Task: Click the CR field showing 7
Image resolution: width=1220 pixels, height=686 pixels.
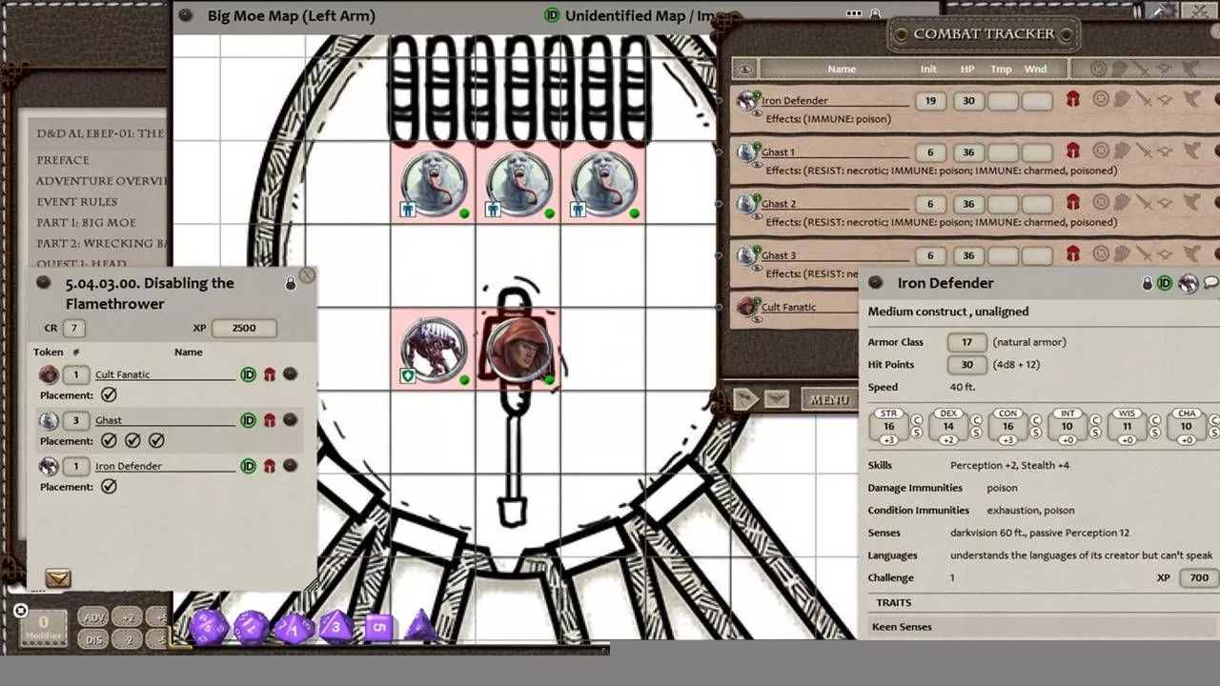Action: click(x=73, y=328)
